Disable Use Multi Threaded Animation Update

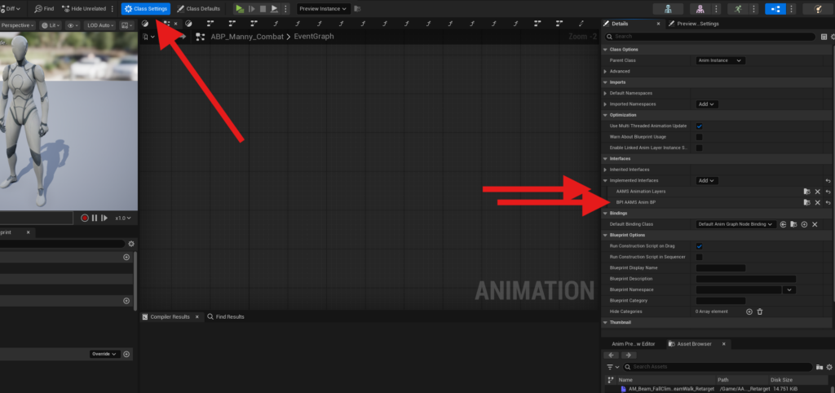700,126
